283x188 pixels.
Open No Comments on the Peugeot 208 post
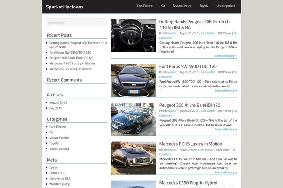pyautogui.click(x=166, y=38)
